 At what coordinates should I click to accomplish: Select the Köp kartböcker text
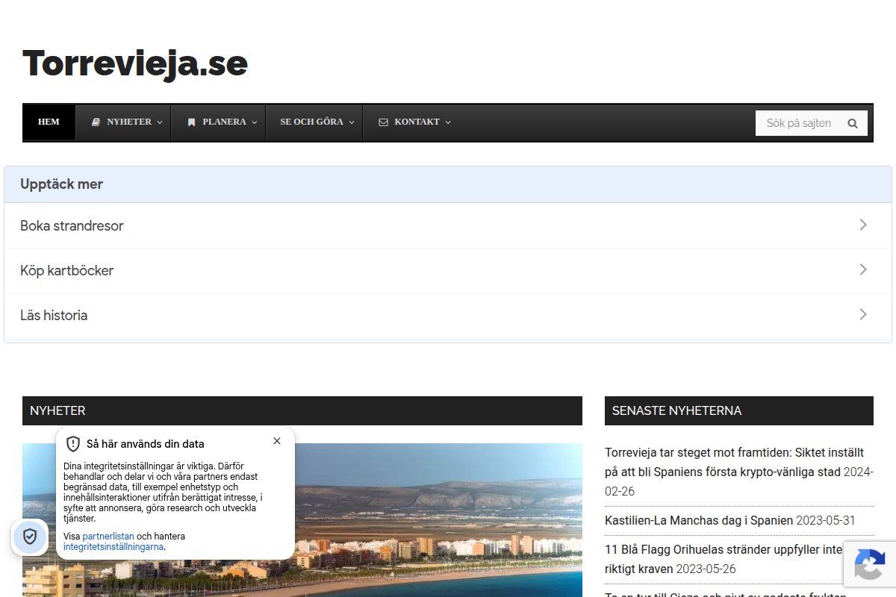[66, 270]
